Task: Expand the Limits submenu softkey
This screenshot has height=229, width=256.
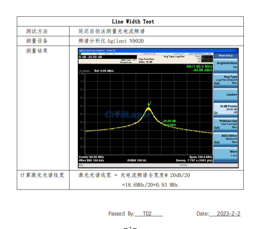Action: click(x=226, y=95)
